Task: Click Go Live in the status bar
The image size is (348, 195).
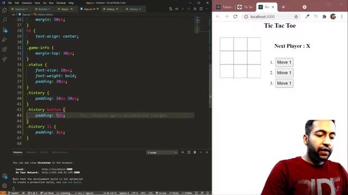Action: pyautogui.click(x=161, y=193)
